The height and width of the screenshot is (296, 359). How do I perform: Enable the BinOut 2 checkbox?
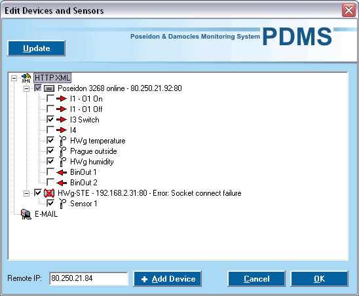(50, 182)
